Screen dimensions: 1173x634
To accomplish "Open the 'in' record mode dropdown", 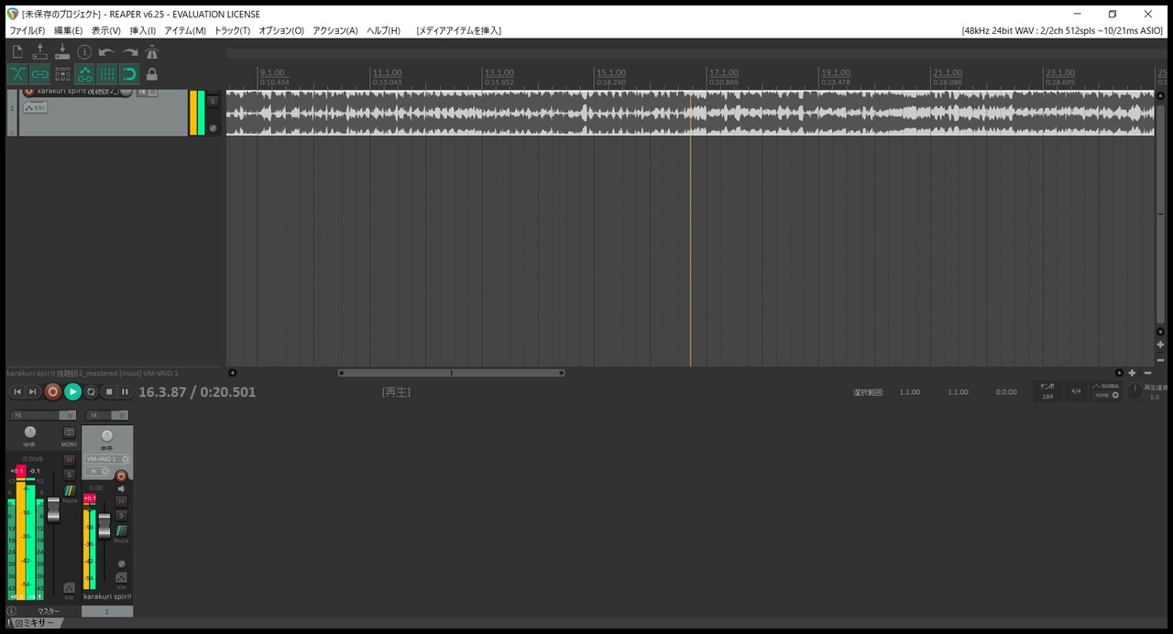I will pos(96,471).
